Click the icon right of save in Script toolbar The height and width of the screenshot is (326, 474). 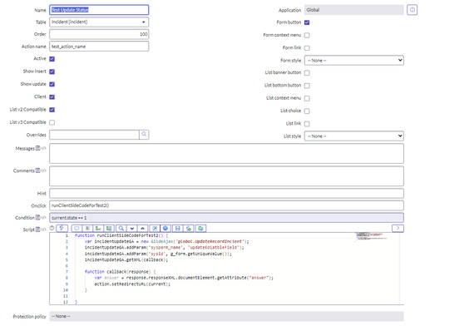pos(188,229)
